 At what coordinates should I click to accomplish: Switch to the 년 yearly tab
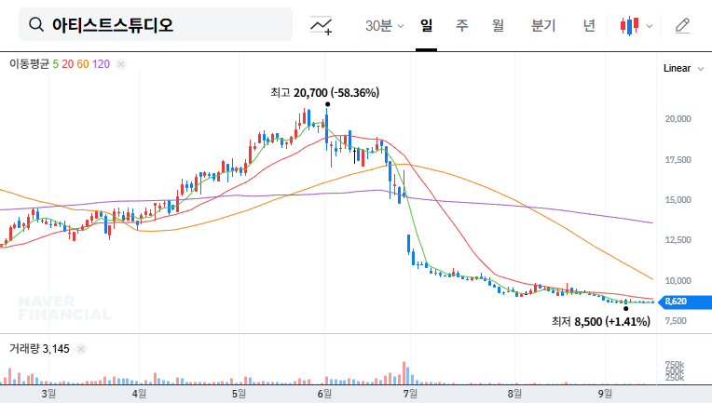[589, 25]
